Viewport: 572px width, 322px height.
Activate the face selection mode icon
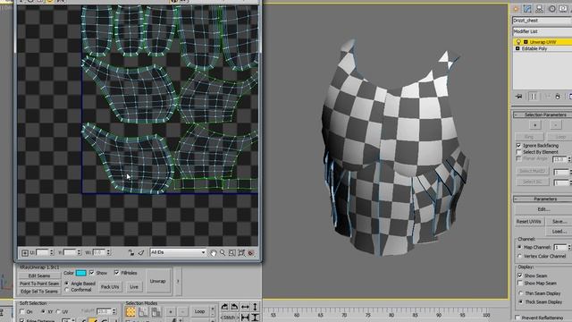pos(156,311)
